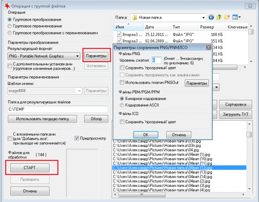
Task: Create a new folder via toolbar icon
Action: pyautogui.click(x=227, y=18)
